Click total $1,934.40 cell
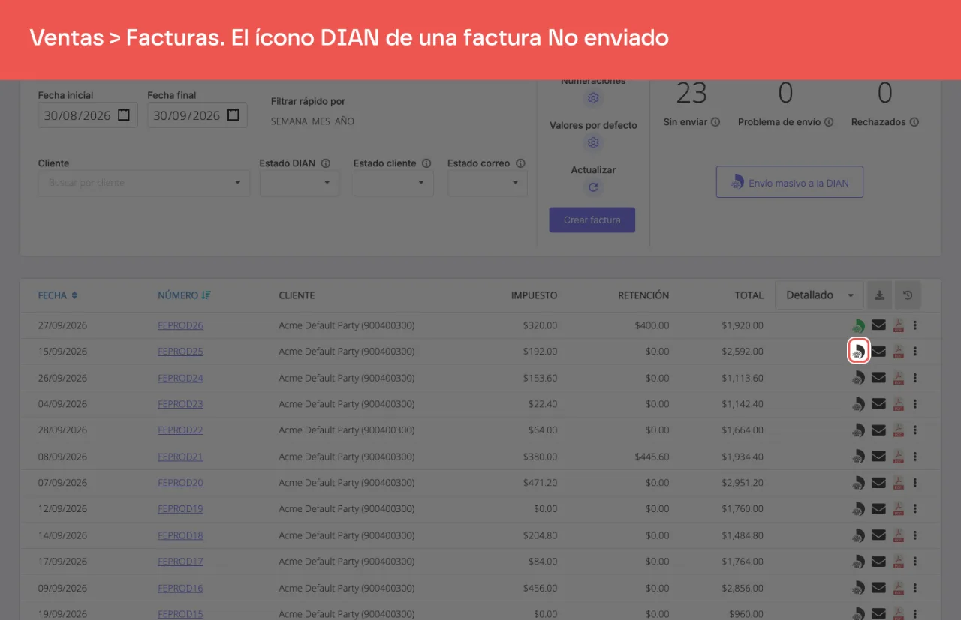This screenshot has width=961, height=620. click(743, 457)
